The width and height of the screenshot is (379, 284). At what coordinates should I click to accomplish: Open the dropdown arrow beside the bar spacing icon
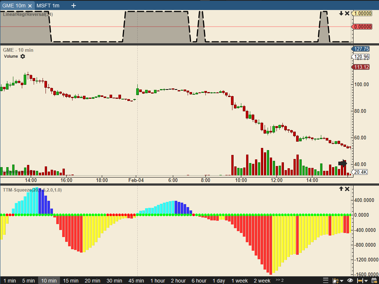pos(366,280)
